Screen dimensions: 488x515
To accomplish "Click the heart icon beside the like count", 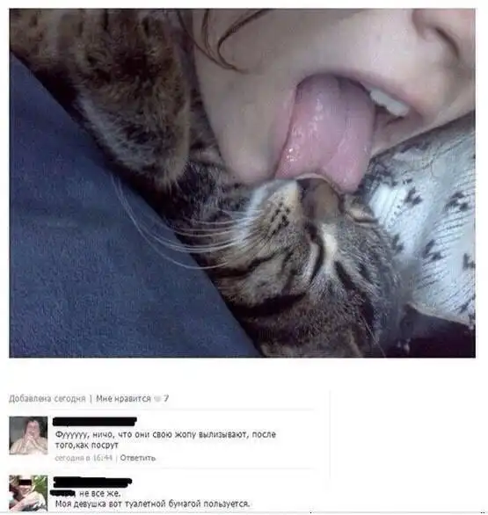I will pyautogui.click(x=157, y=399).
